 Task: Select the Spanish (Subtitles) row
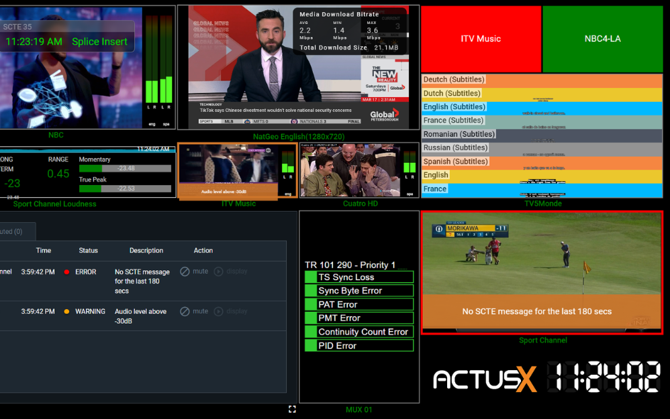[x=542, y=162]
